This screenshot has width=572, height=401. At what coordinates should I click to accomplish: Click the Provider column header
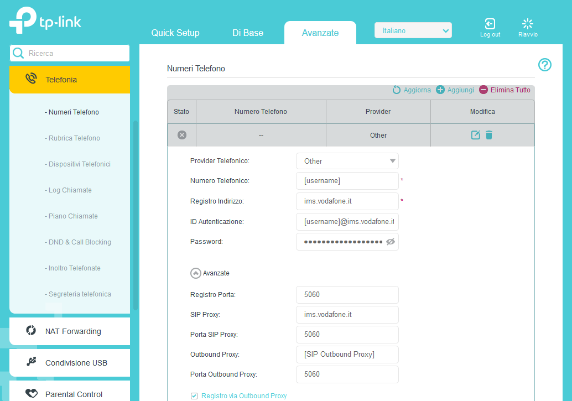click(x=378, y=112)
